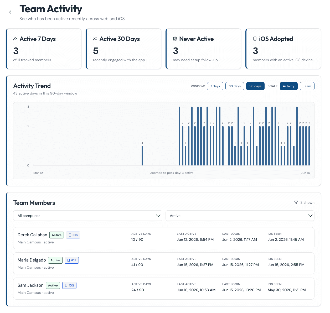Click the filter funnel icon near 3 shown

tap(296, 202)
